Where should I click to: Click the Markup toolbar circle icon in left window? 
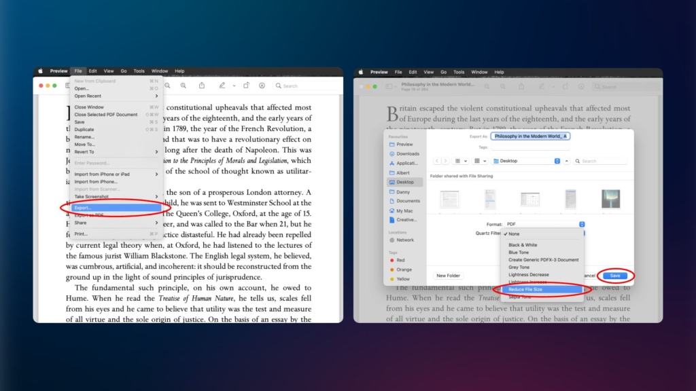coord(262,86)
